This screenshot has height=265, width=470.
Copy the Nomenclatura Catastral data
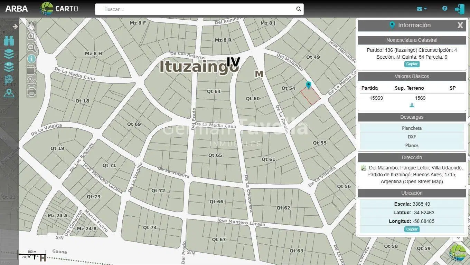pos(412,64)
